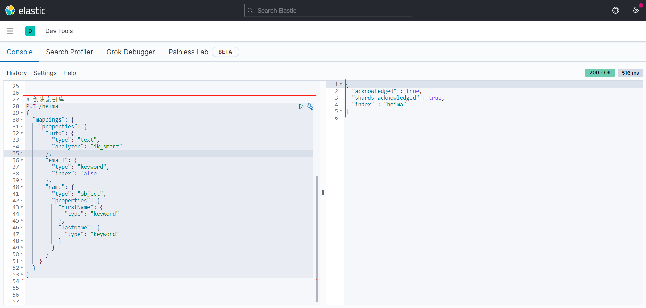Viewport: 646px width, 308px height.
Task: Click the magnifier icon in Search Elastic
Action: [250, 11]
